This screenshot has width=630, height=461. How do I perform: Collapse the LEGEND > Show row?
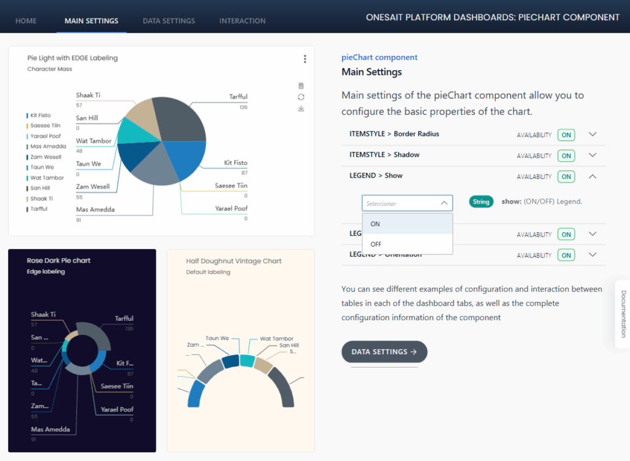592,176
